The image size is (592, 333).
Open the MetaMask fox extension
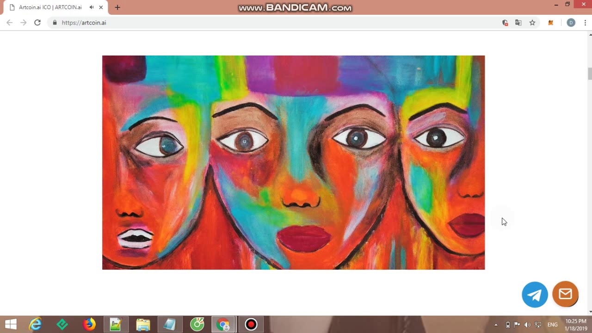[x=550, y=23]
